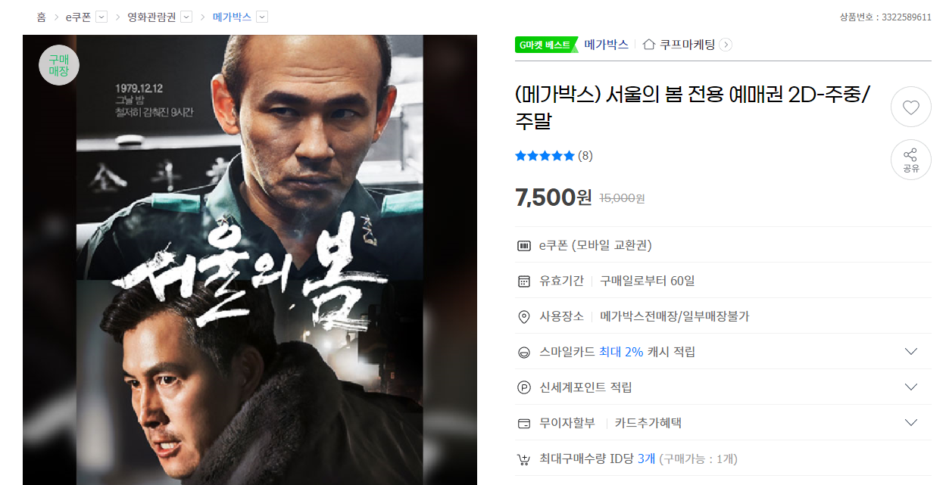Image resolution: width=949 pixels, height=485 pixels.
Task: Add item to wishlist with heart icon
Action: pos(910,107)
